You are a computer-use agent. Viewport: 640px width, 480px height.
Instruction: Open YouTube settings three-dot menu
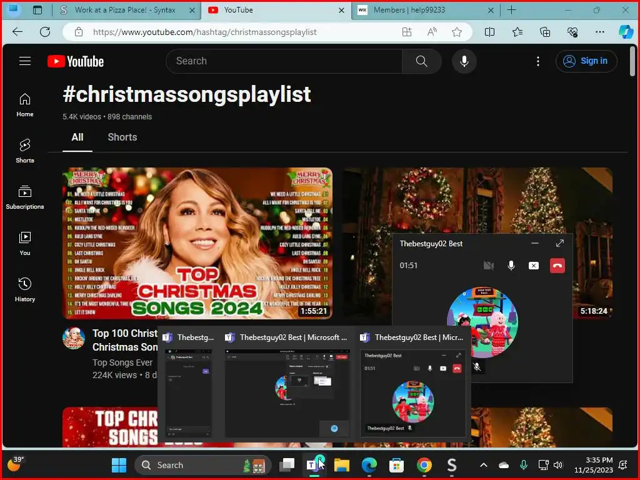[538, 61]
